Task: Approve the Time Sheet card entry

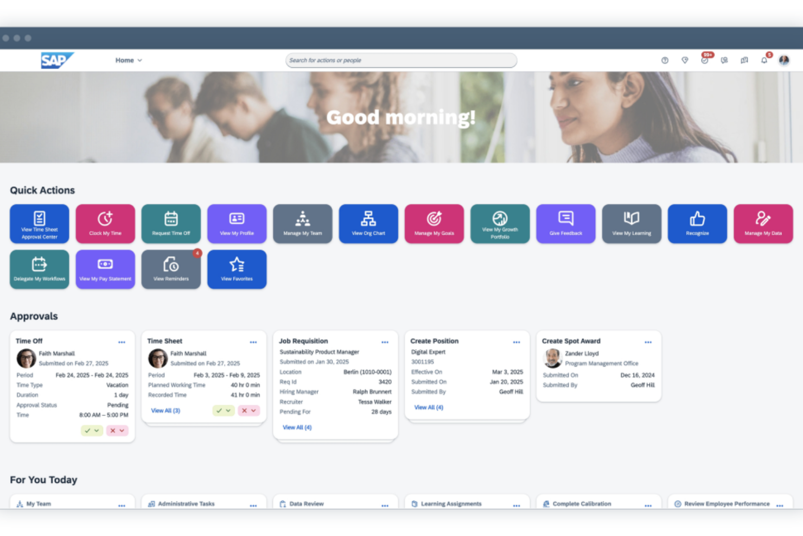Action: point(219,411)
